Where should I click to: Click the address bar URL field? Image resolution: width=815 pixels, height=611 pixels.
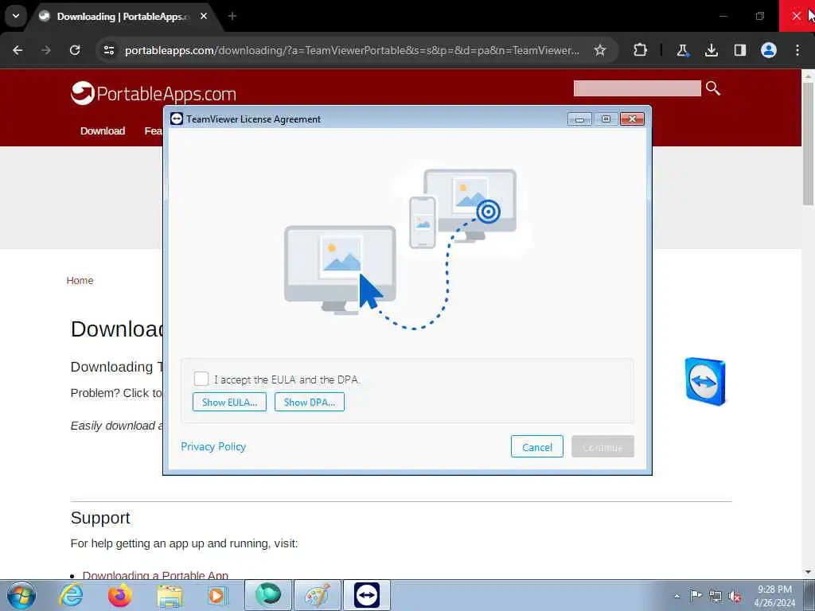coord(352,50)
